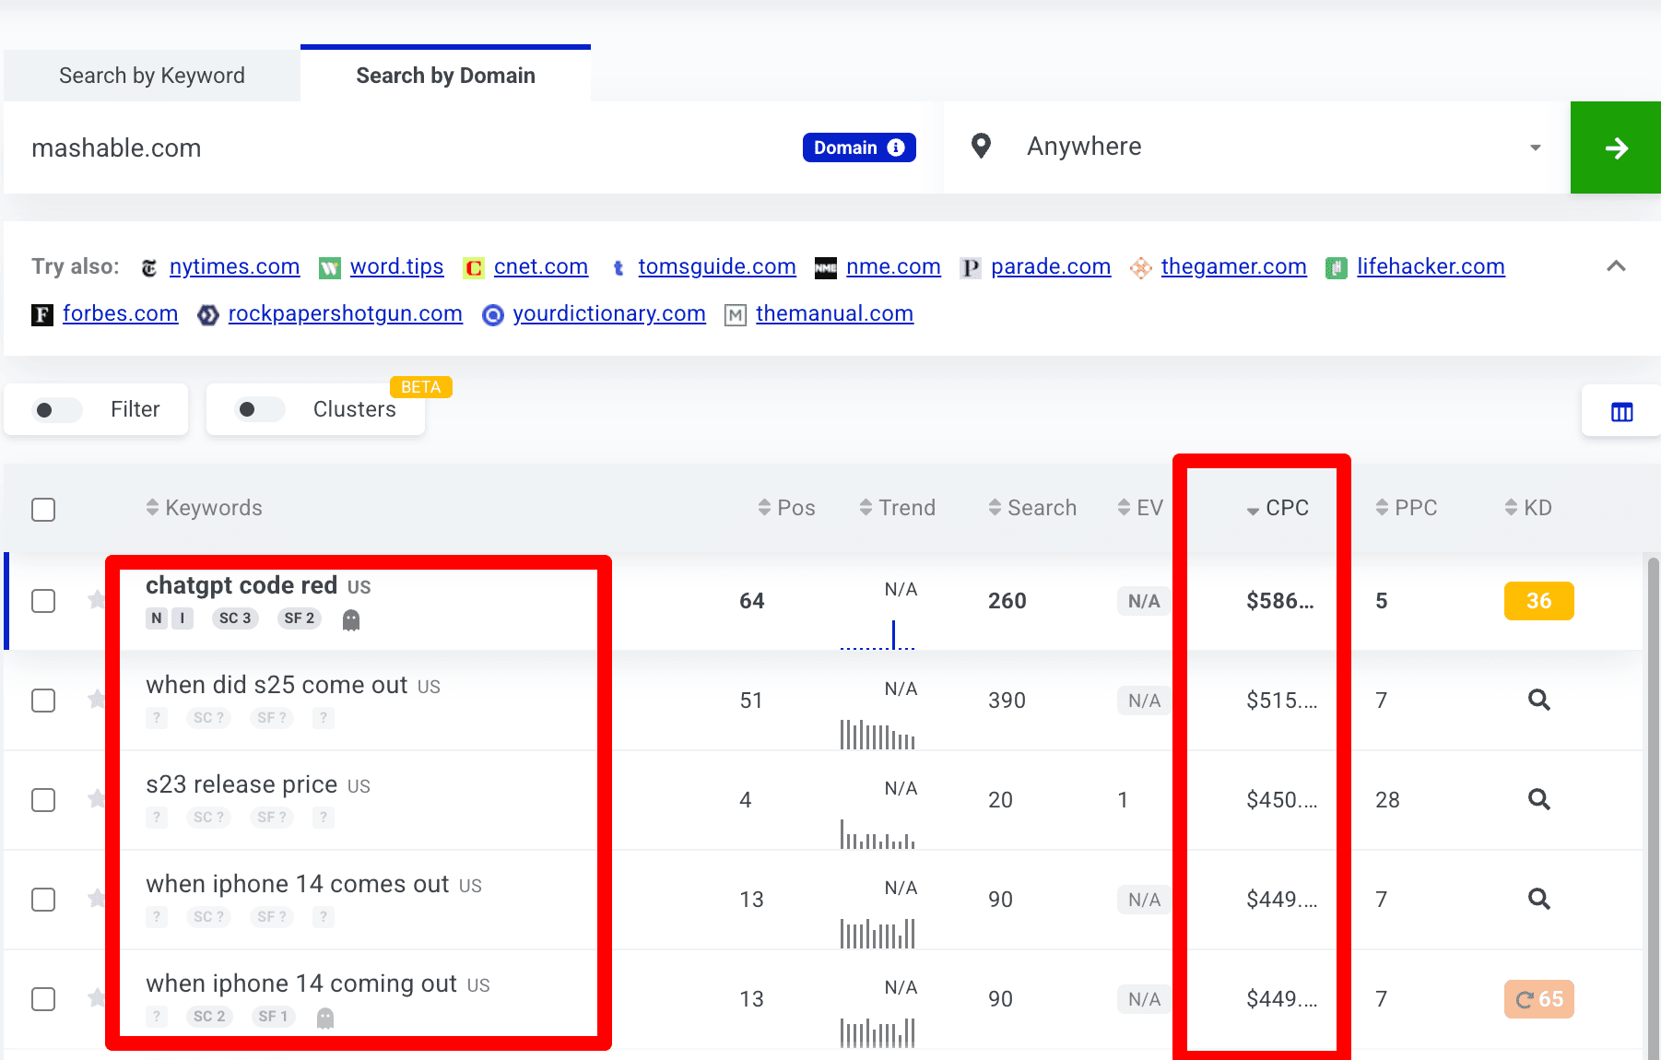The height and width of the screenshot is (1060, 1661).
Task: Star the 's23 release price' keyword
Action: 96,799
